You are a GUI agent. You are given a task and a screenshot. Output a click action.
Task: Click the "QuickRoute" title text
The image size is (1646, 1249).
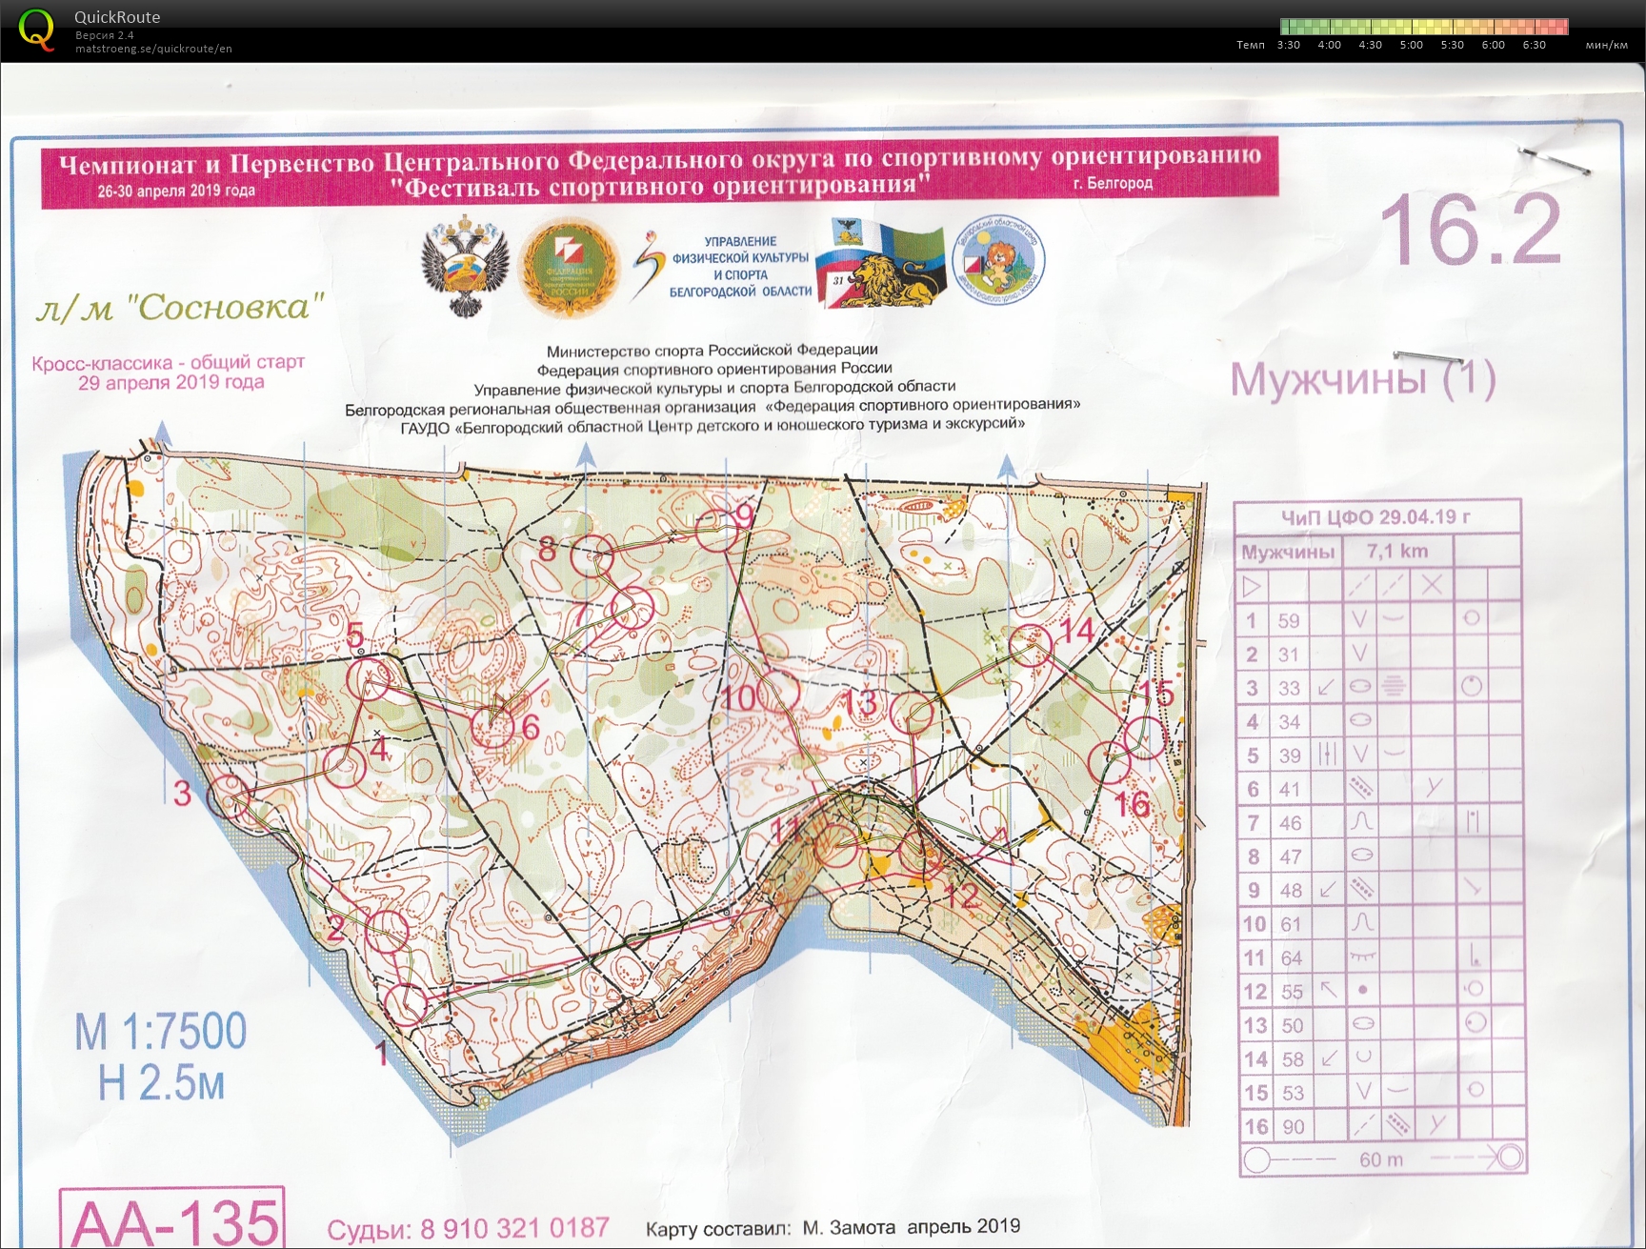point(117,17)
